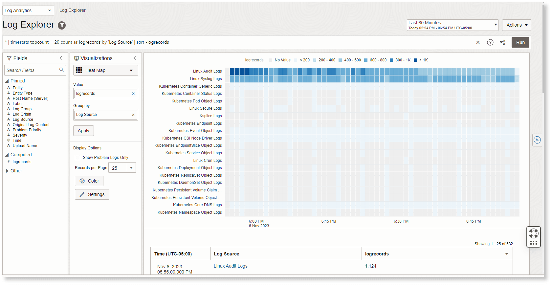Open the lifebuoy help widget
Viewport: 552px width, 285px height.
coord(533,233)
